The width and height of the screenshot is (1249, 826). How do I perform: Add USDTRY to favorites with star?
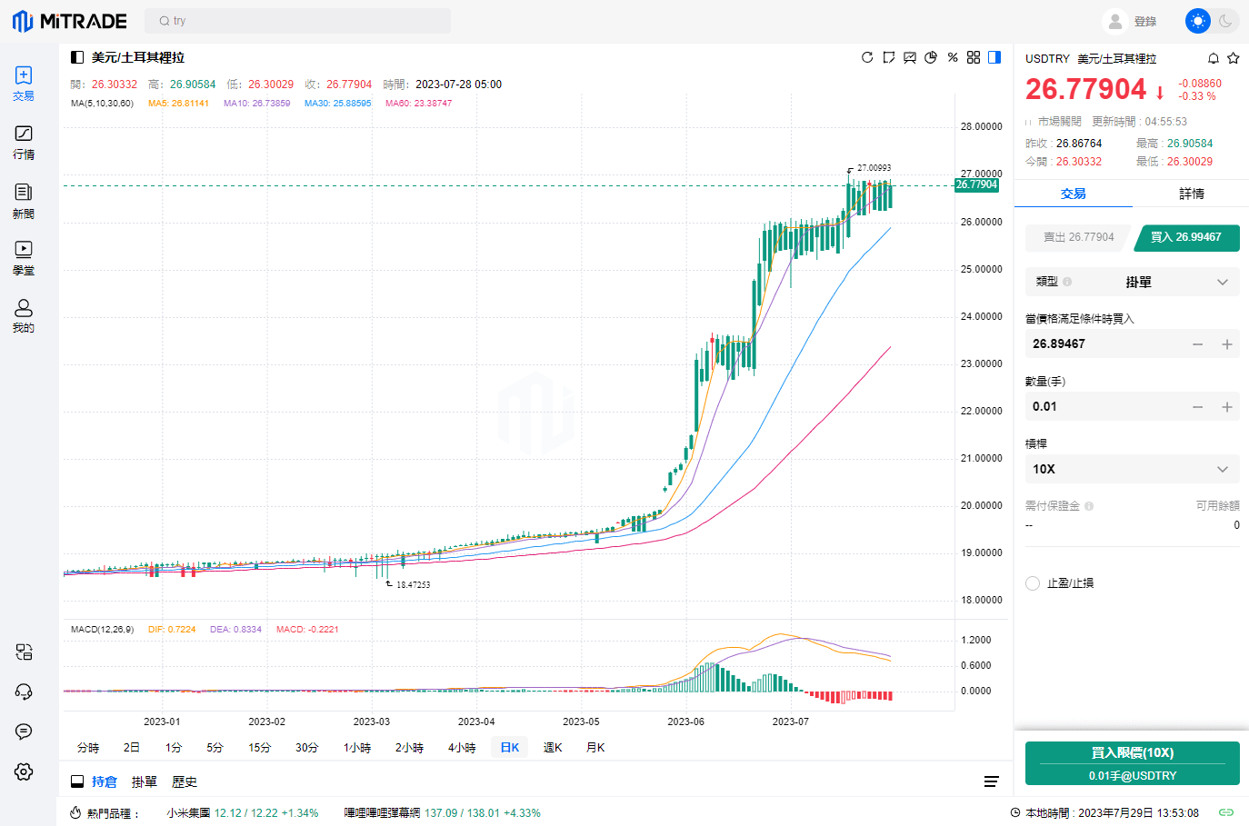pyautogui.click(x=1234, y=58)
